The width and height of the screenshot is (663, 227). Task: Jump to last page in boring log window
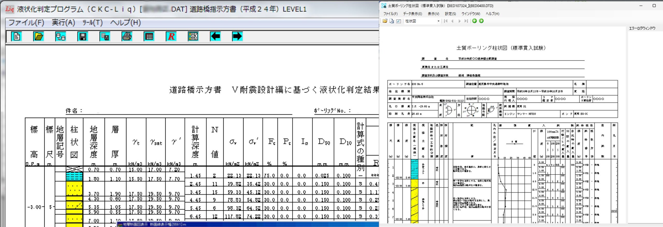point(466,21)
